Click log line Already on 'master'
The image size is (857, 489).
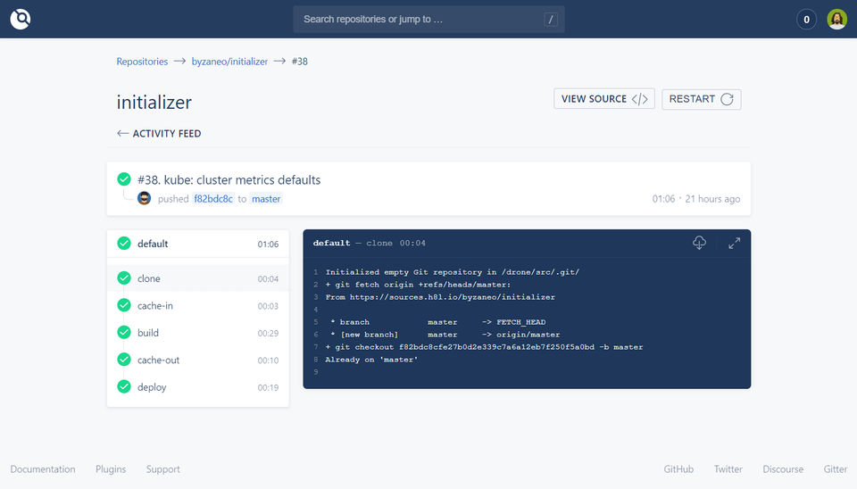point(371,360)
